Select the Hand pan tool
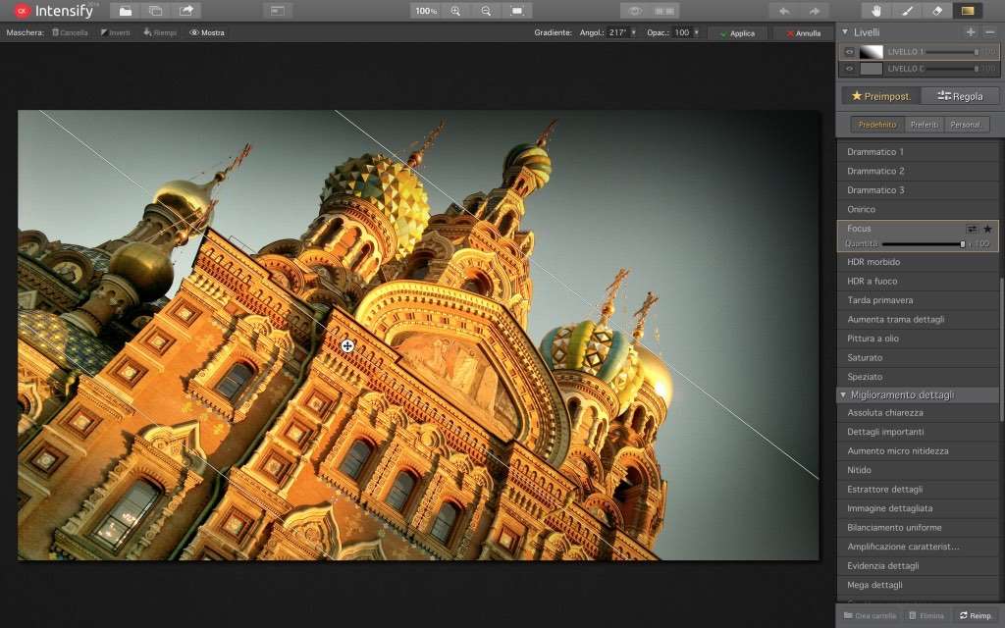Screen dimensions: 1005x628 pyautogui.click(x=875, y=11)
